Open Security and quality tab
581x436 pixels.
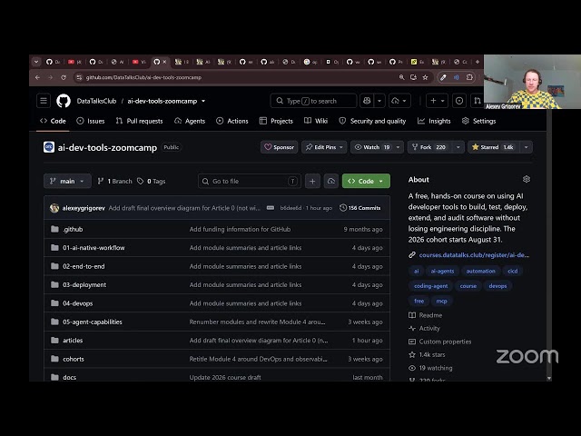(x=372, y=121)
